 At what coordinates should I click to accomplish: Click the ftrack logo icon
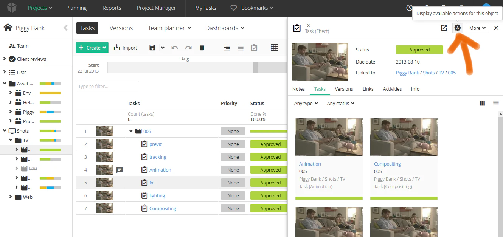(x=12, y=8)
